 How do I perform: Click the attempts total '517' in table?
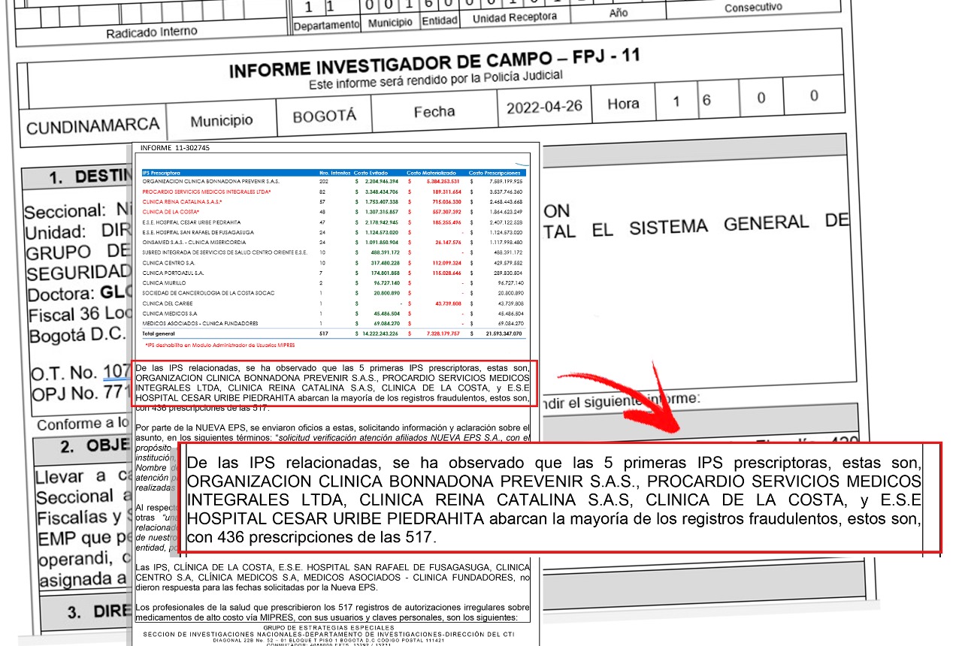pyautogui.click(x=324, y=334)
